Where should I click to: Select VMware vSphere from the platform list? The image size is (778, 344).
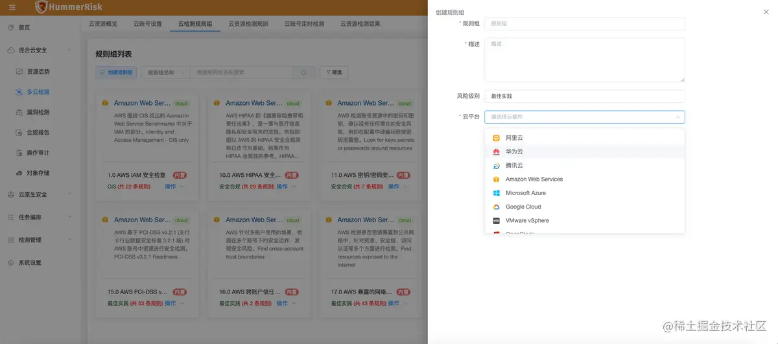tap(585, 221)
